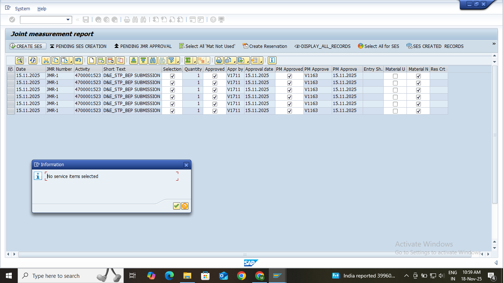Expand the Total sum dropdown arrow
This screenshot has width=503, height=283.
(194, 62)
